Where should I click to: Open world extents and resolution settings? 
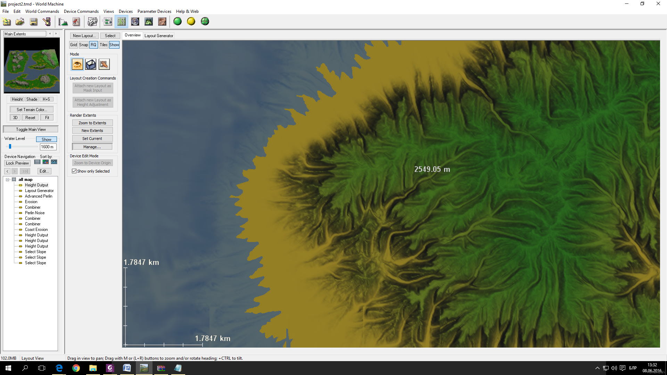(63, 22)
